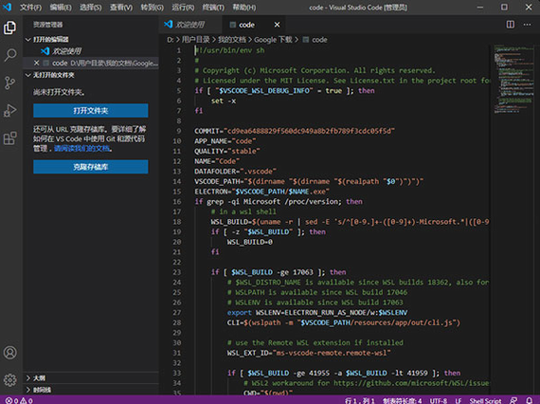The width and height of the screenshot is (540, 404).
Task: Click the shebang line 1
Action: coord(229,50)
